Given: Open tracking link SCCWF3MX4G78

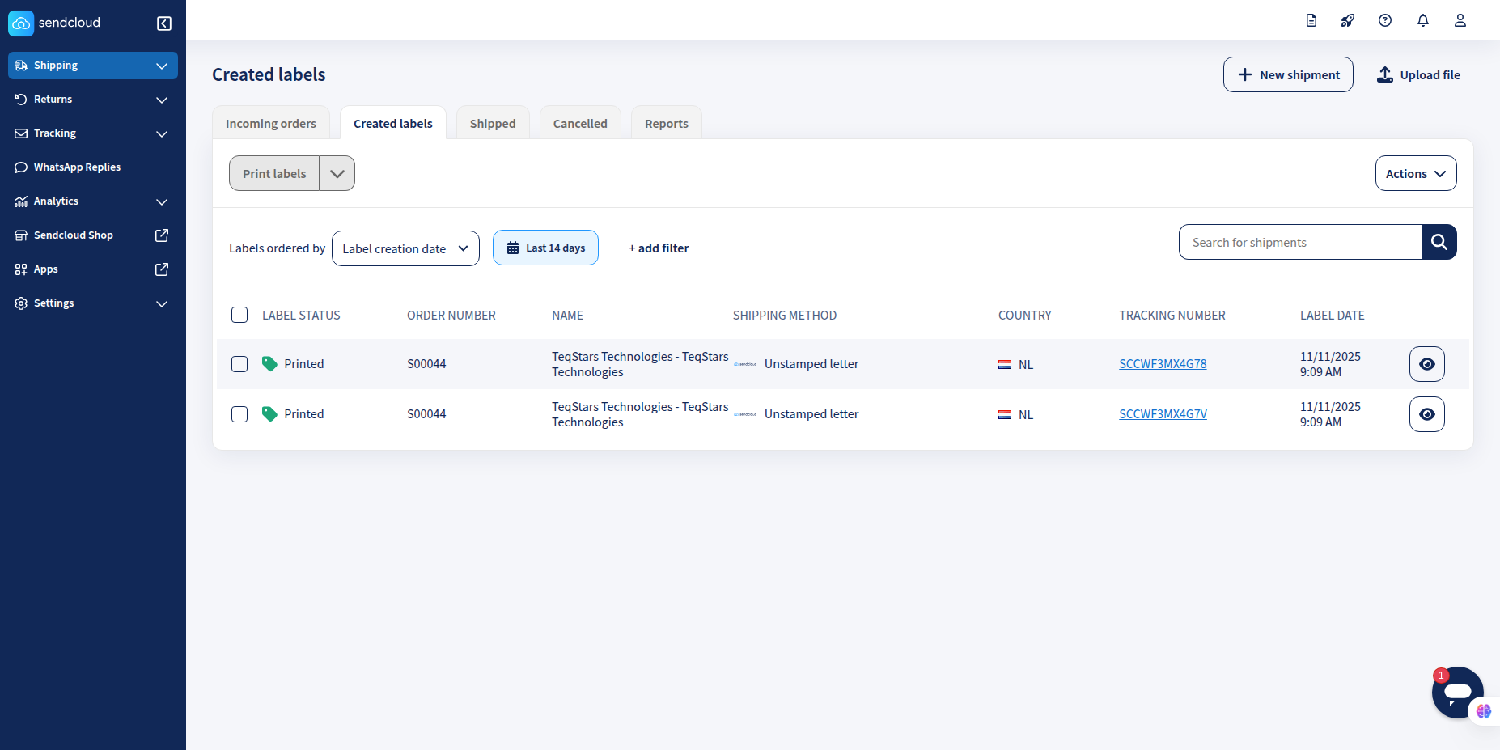Looking at the screenshot, I should [x=1163, y=364].
